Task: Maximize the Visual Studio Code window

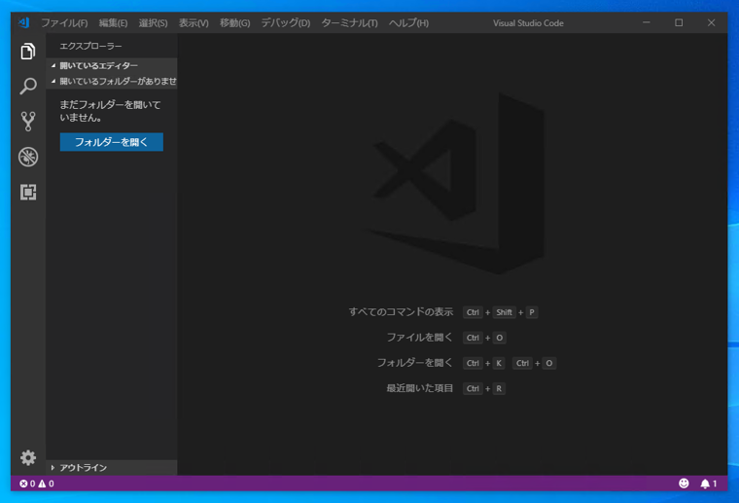Action: pos(679,22)
